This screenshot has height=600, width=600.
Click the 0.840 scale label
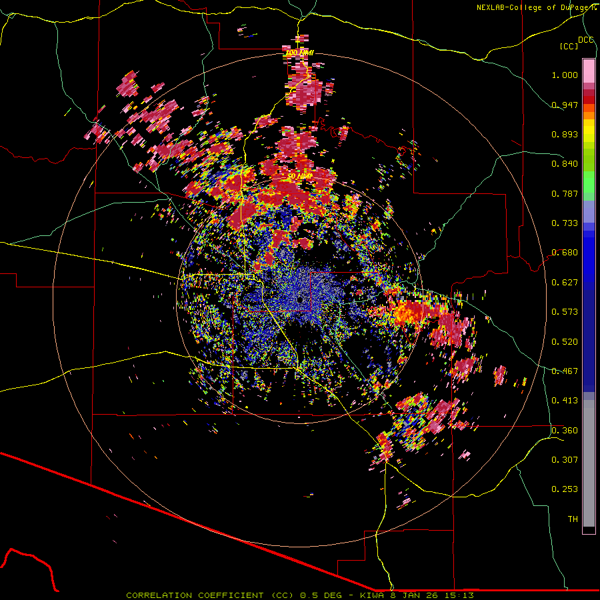pos(565,164)
